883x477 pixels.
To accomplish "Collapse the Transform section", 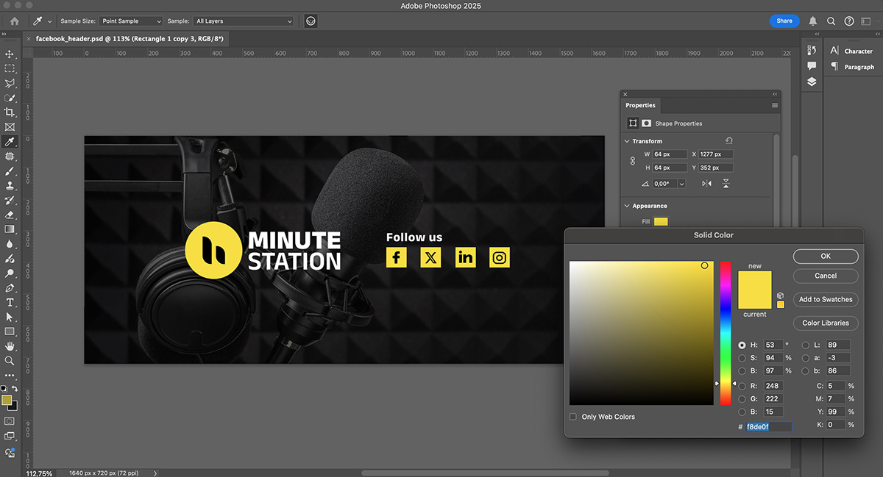I will coord(627,141).
